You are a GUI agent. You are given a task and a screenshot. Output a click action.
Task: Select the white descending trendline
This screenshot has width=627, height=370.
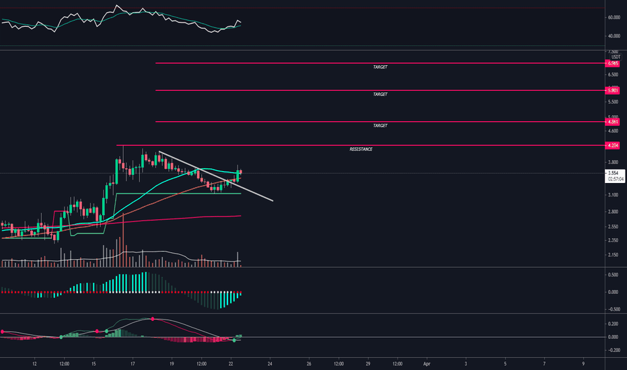tap(216, 176)
